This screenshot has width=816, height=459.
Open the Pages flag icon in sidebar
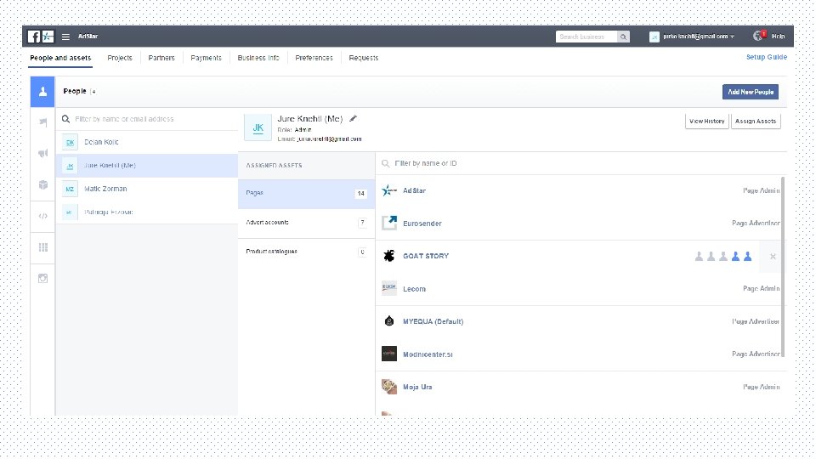[x=43, y=122]
